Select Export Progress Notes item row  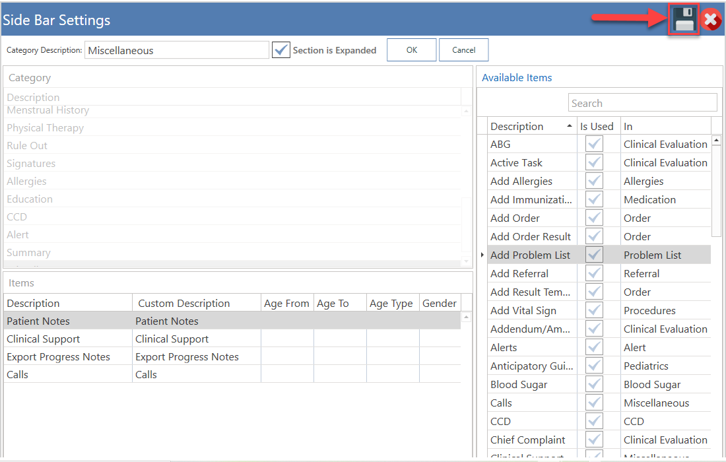coord(232,356)
